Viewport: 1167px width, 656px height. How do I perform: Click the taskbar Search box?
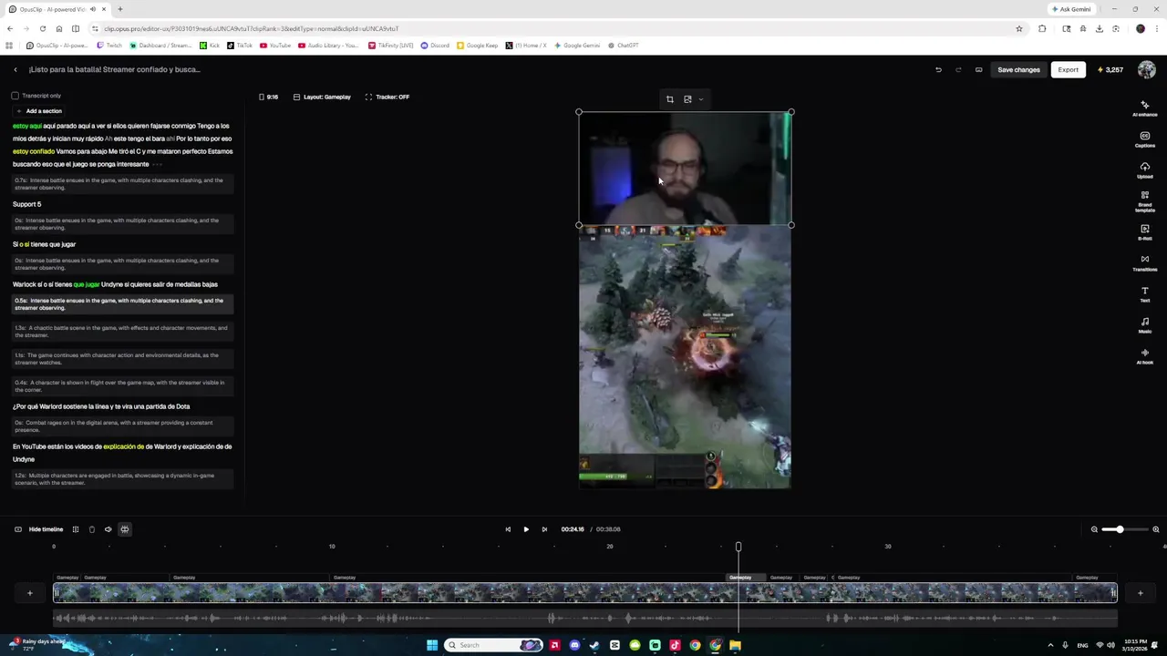[493, 645]
